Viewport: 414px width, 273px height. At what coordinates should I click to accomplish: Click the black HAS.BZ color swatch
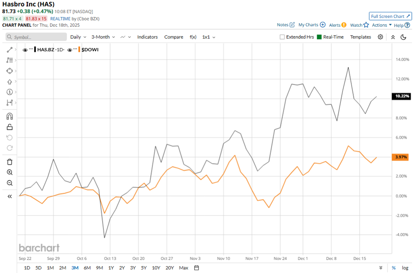click(x=35, y=50)
